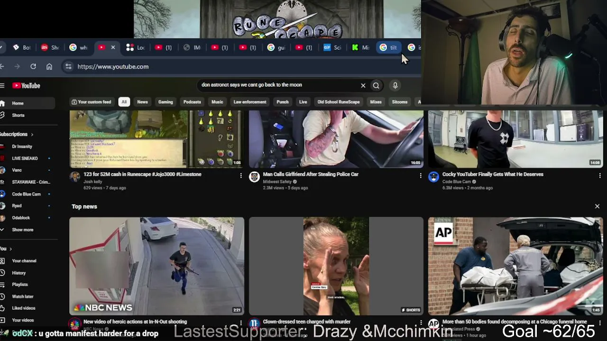Filter feed by Podcasts chip
Image resolution: width=607 pixels, height=341 pixels.
pyautogui.click(x=192, y=102)
